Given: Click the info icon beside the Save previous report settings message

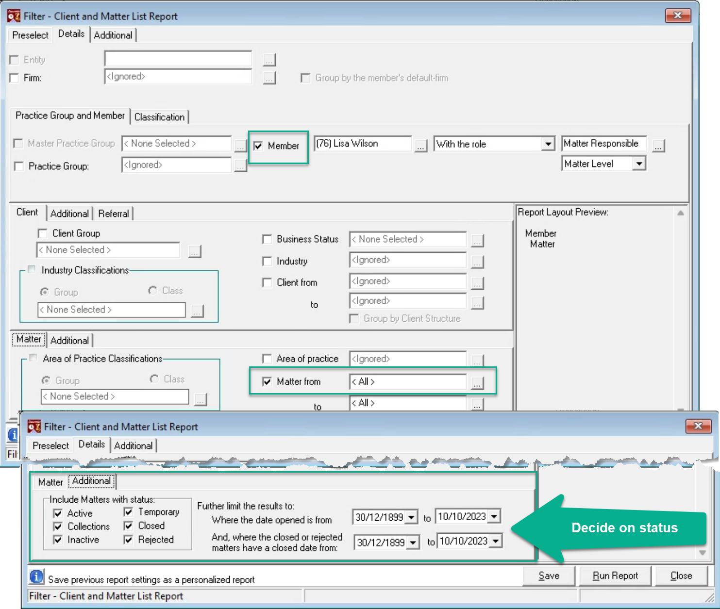Looking at the screenshot, I should pyautogui.click(x=36, y=576).
